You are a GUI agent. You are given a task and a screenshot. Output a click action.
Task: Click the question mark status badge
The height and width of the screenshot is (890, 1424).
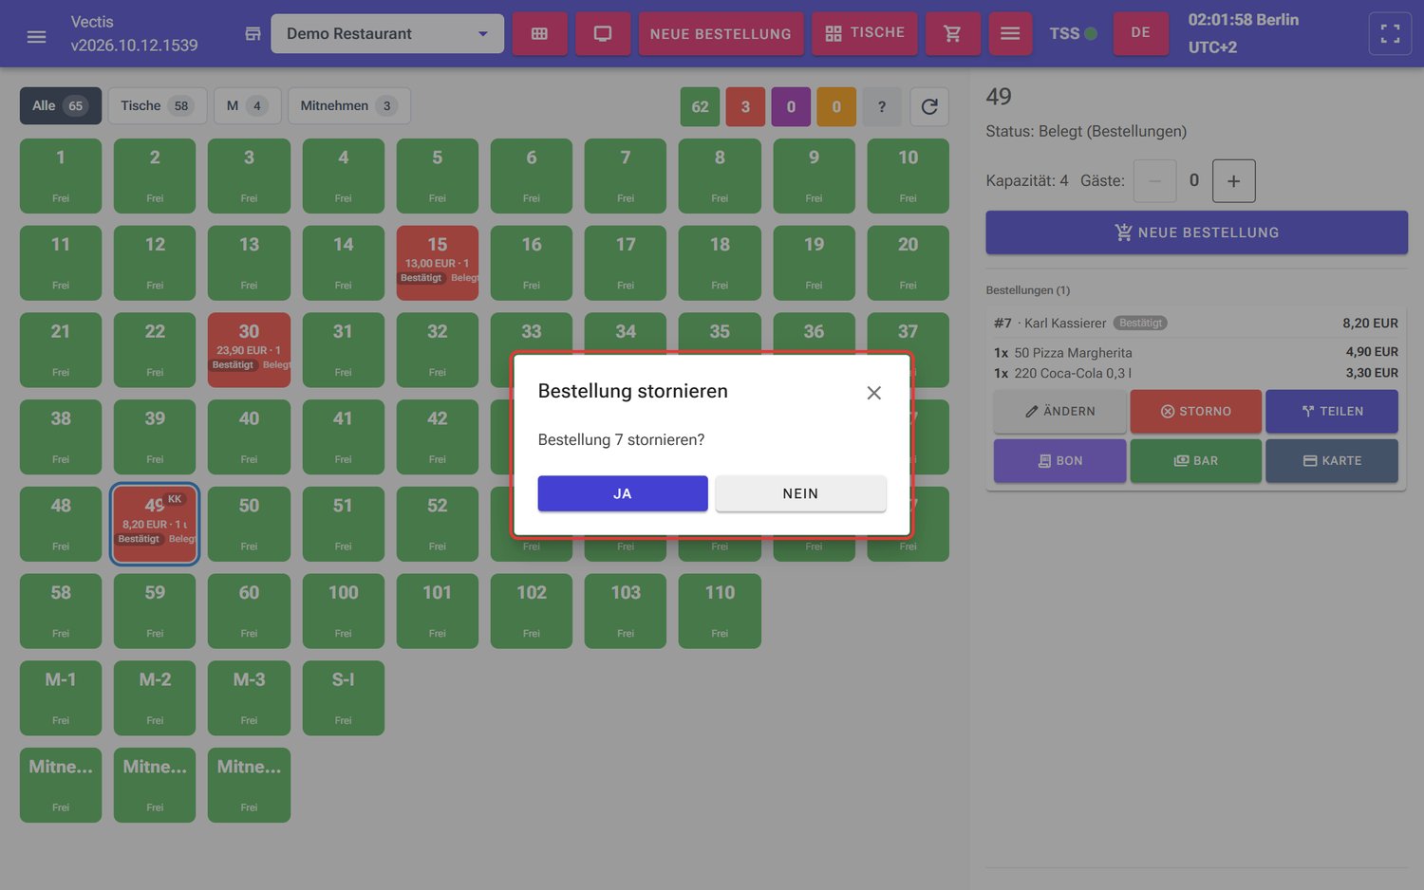[882, 106]
